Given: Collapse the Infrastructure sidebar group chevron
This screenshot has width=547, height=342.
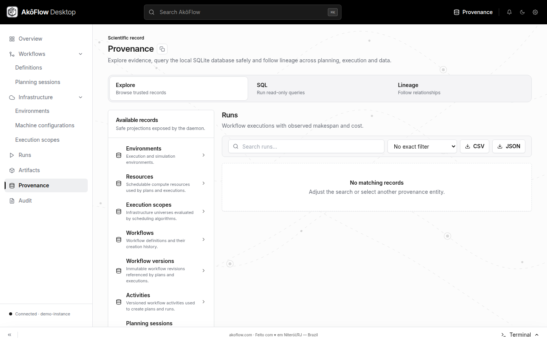Looking at the screenshot, I should point(81,97).
